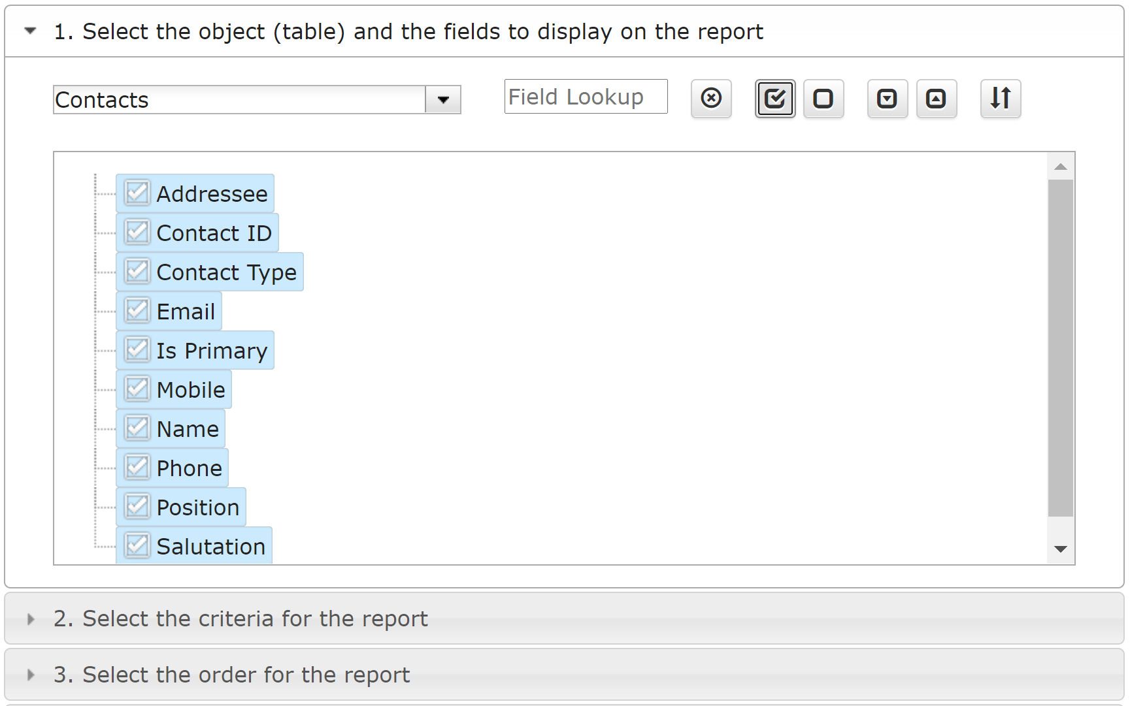Uncheck the Phone field checkbox
This screenshot has height=706, width=1130.
137,468
